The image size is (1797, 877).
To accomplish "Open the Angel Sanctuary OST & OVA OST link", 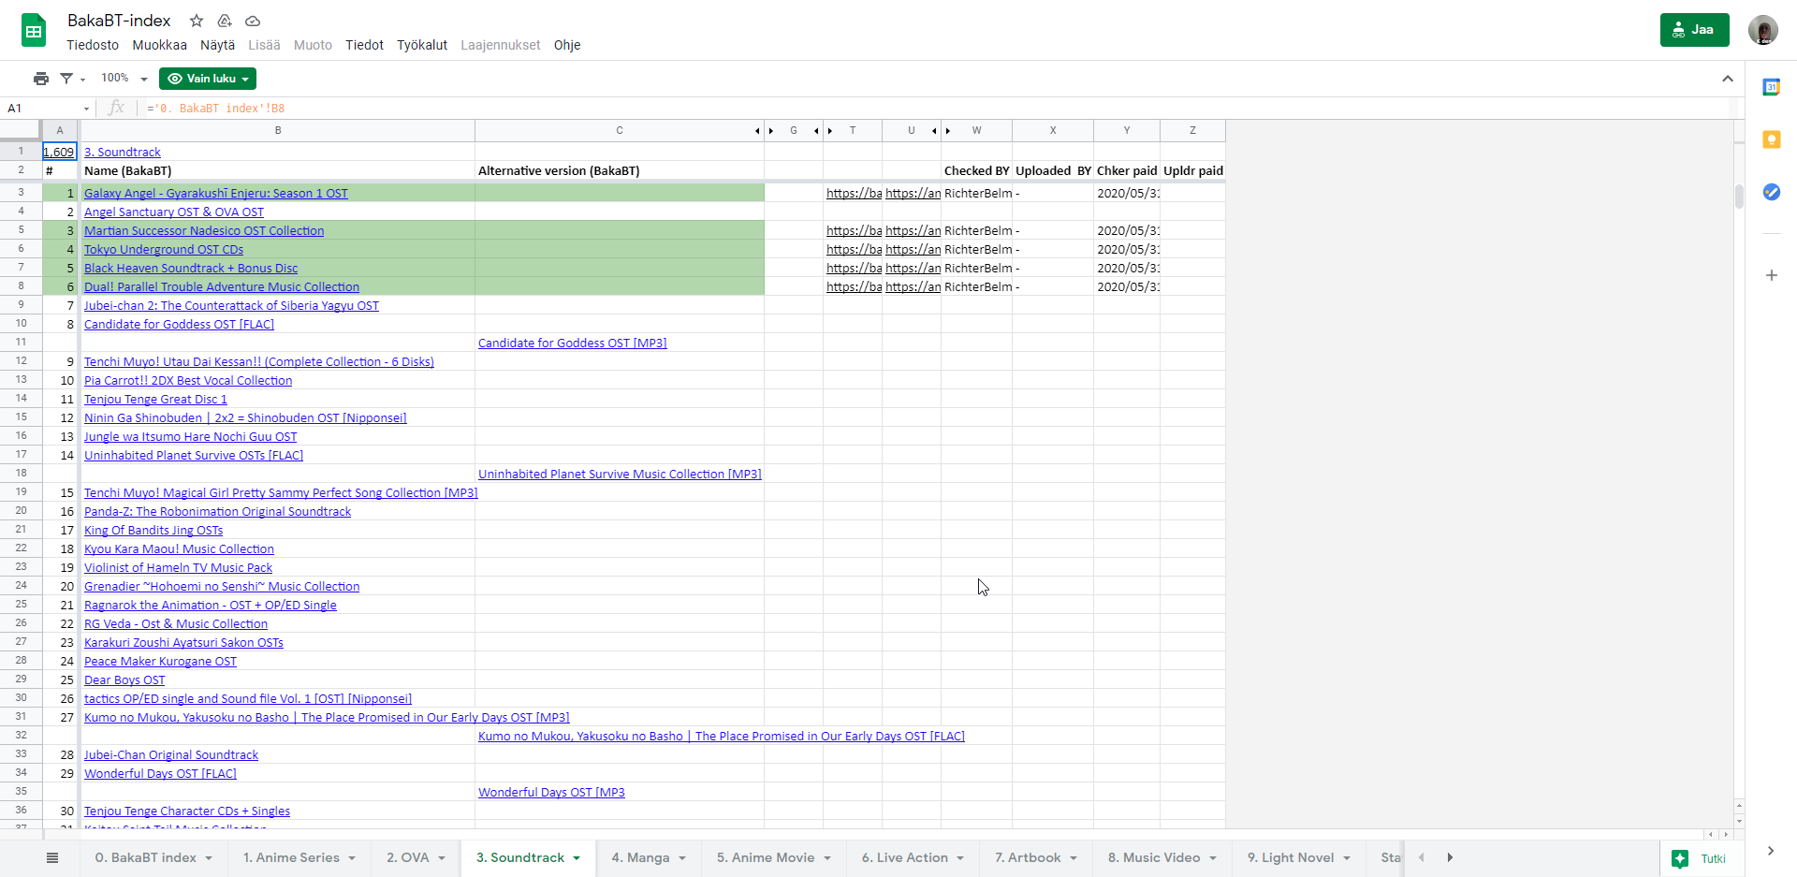I will tap(173, 212).
